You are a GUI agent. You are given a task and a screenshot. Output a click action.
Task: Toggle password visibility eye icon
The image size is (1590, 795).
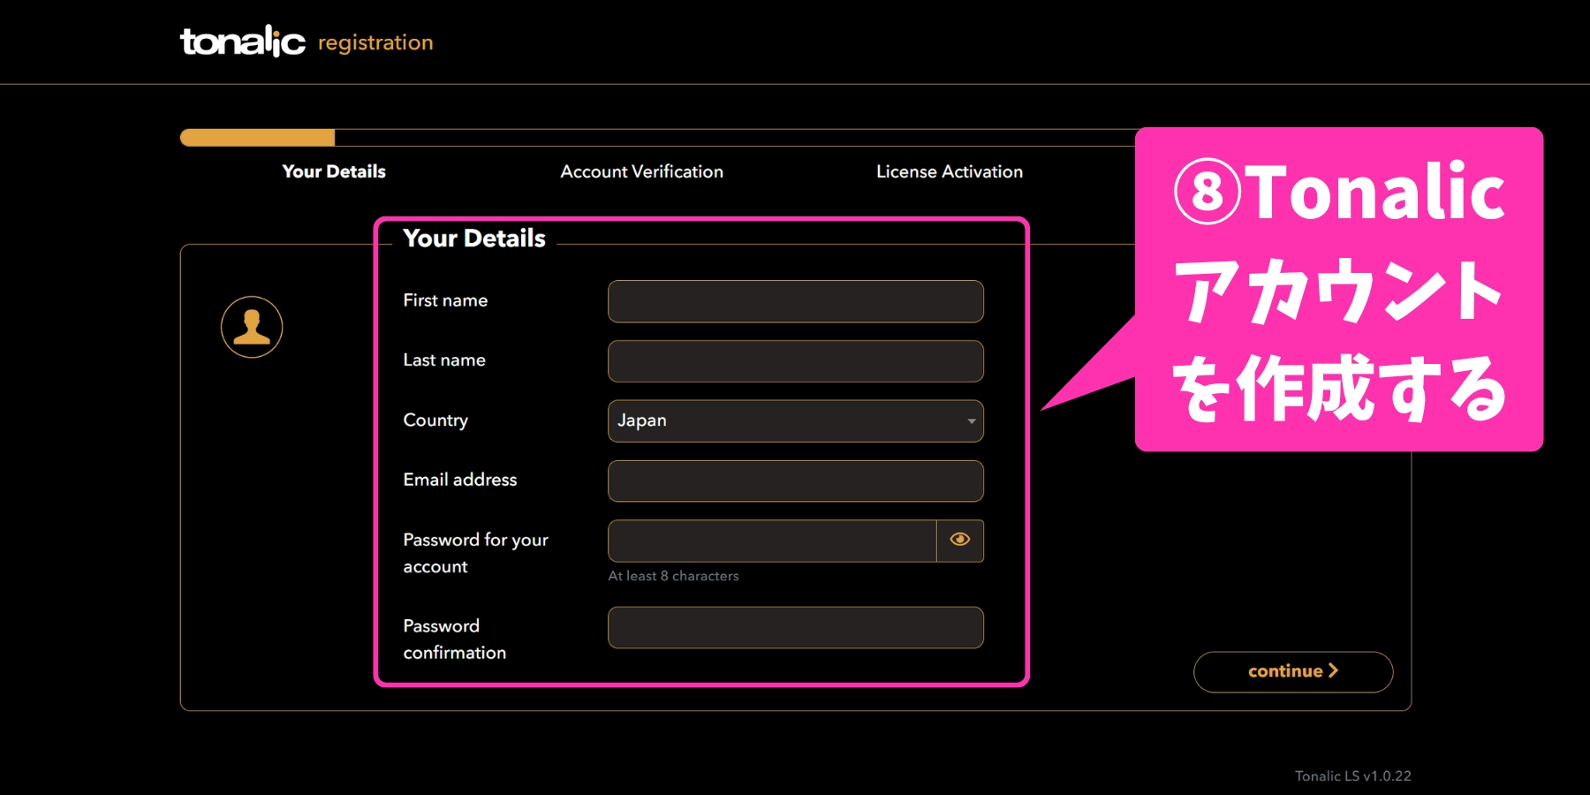960,540
